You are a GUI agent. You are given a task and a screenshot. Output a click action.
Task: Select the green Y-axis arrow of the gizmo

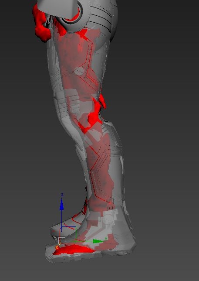point(98,241)
